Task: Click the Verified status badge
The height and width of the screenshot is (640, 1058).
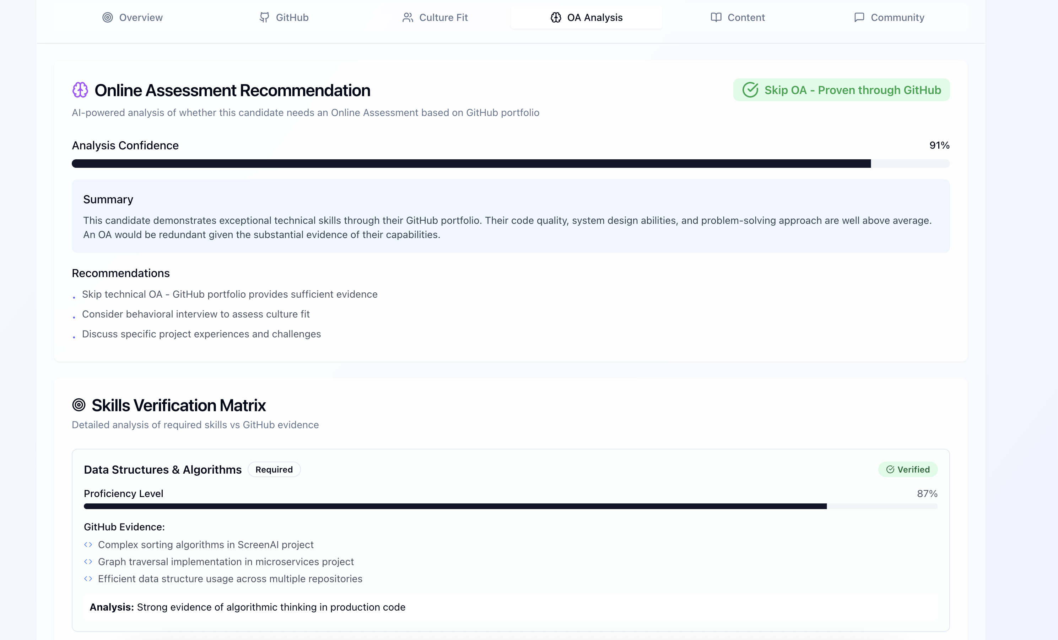Action: point(908,469)
